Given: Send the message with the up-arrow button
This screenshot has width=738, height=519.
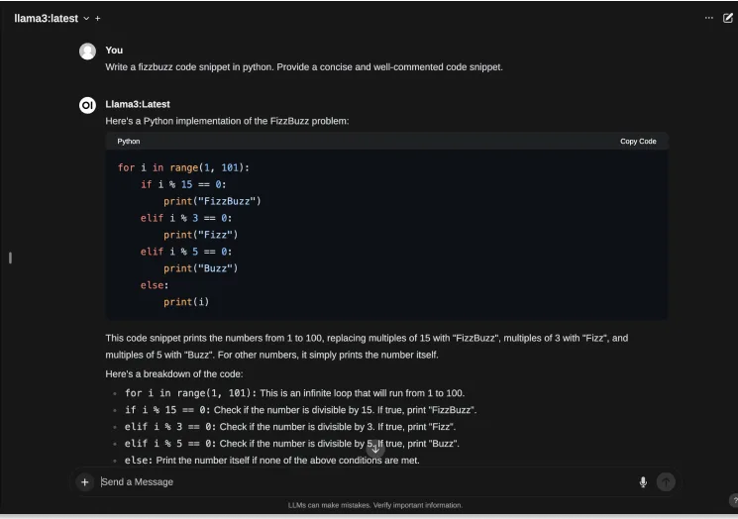Looking at the screenshot, I should click(666, 481).
